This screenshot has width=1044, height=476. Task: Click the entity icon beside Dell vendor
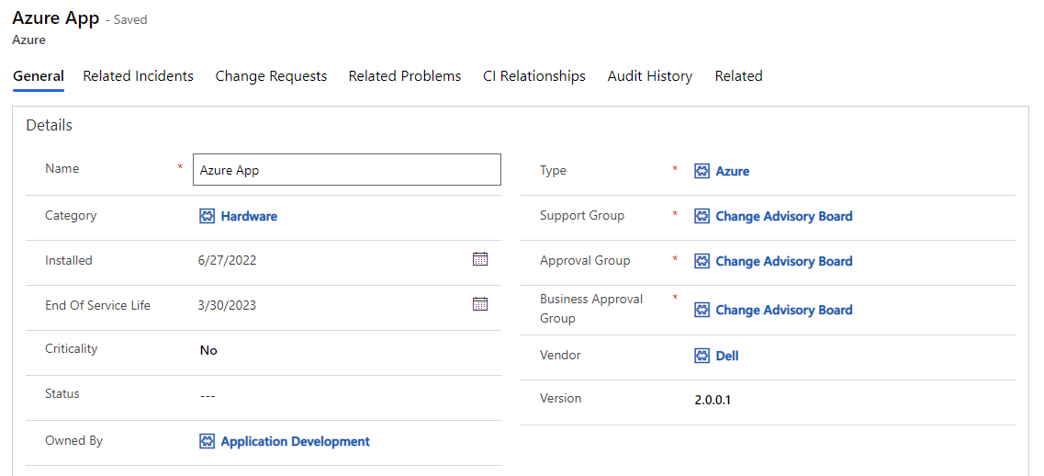point(702,356)
